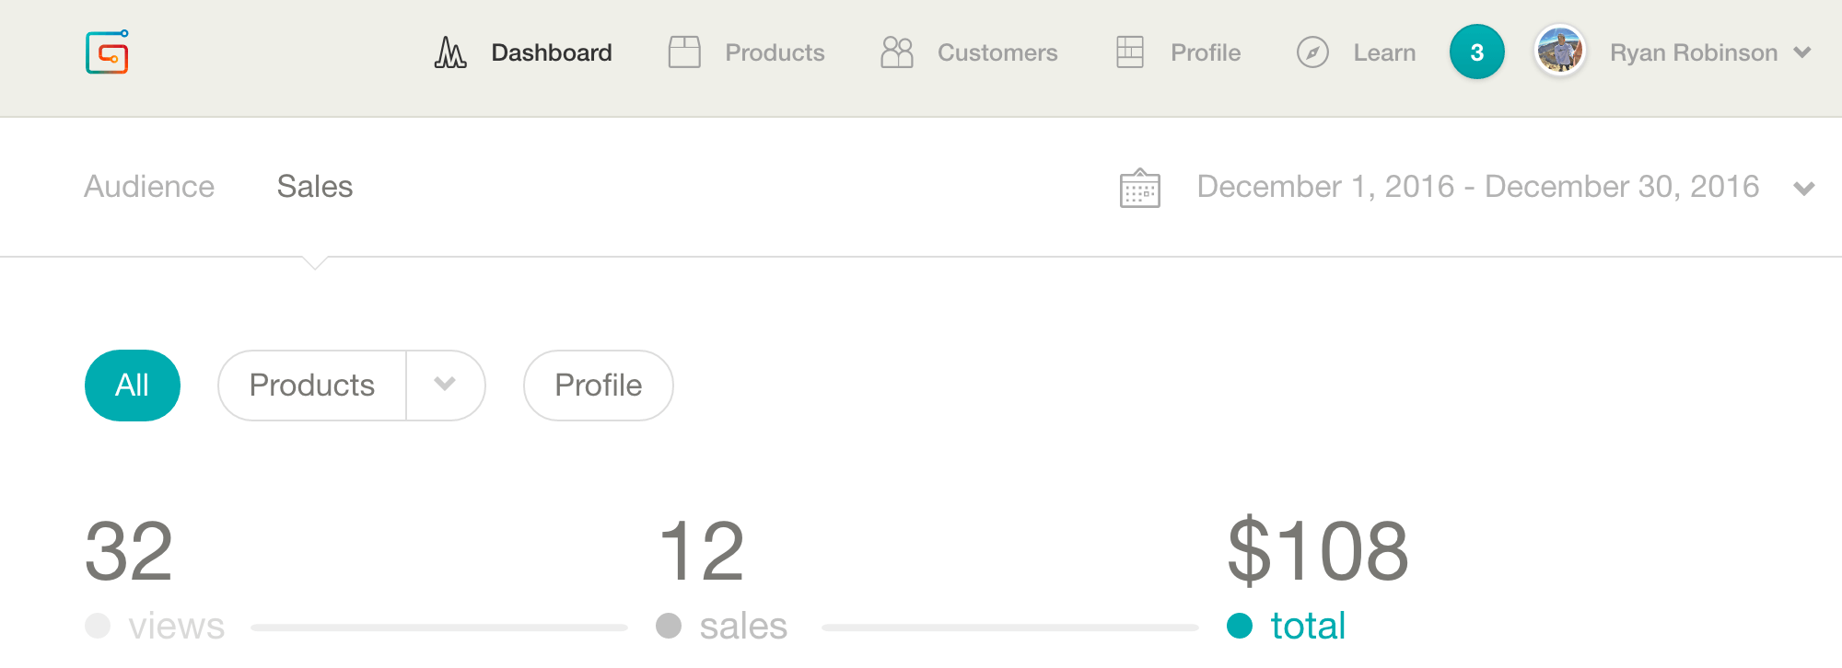
Task: Click Ryan Robinson's profile avatar
Action: pos(1560,52)
